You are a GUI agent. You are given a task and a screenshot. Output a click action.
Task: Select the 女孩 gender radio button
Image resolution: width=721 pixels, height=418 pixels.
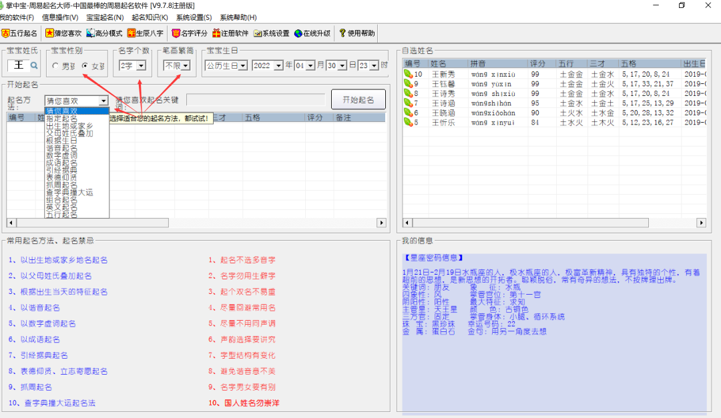point(85,66)
